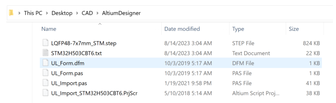Screen dimensions: 336x103
Task: Select the UL_Form.dfm file icon
Action: (45, 63)
